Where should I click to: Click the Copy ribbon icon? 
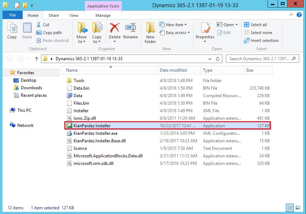point(12,30)
